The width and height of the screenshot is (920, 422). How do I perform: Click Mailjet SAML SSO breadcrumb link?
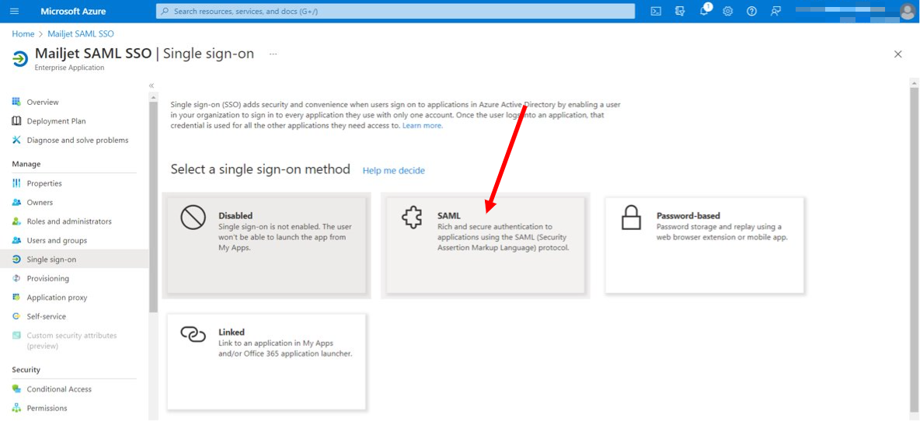tap(81, 34)
